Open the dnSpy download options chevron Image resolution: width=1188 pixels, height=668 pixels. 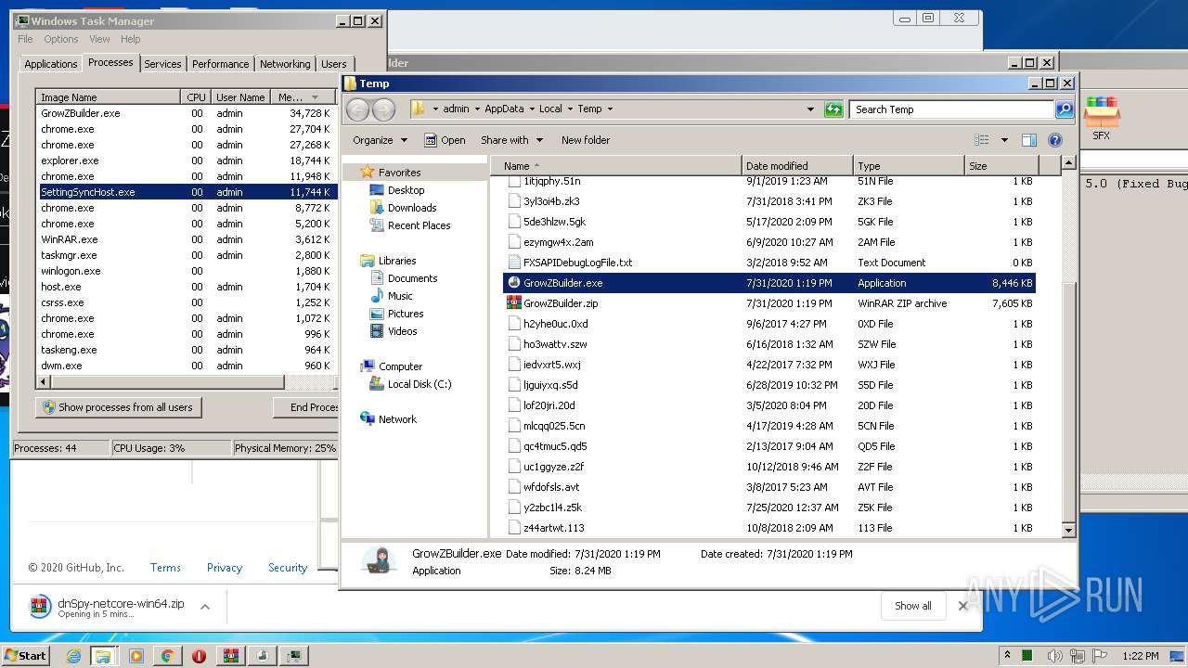coord(205,607)
